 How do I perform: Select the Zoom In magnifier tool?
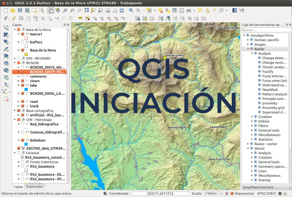click(65, 10)
